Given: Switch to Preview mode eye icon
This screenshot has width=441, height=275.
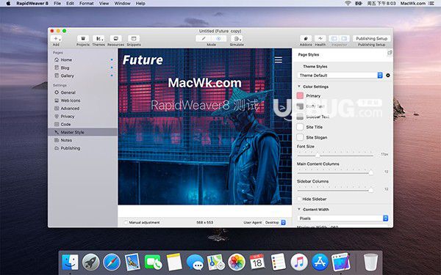Looking at the screenshot, I should (x=218, y=38).
